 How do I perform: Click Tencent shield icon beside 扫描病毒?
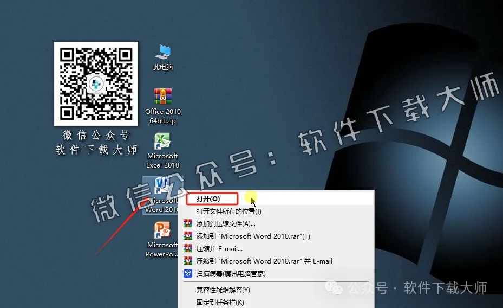point(188,273)
